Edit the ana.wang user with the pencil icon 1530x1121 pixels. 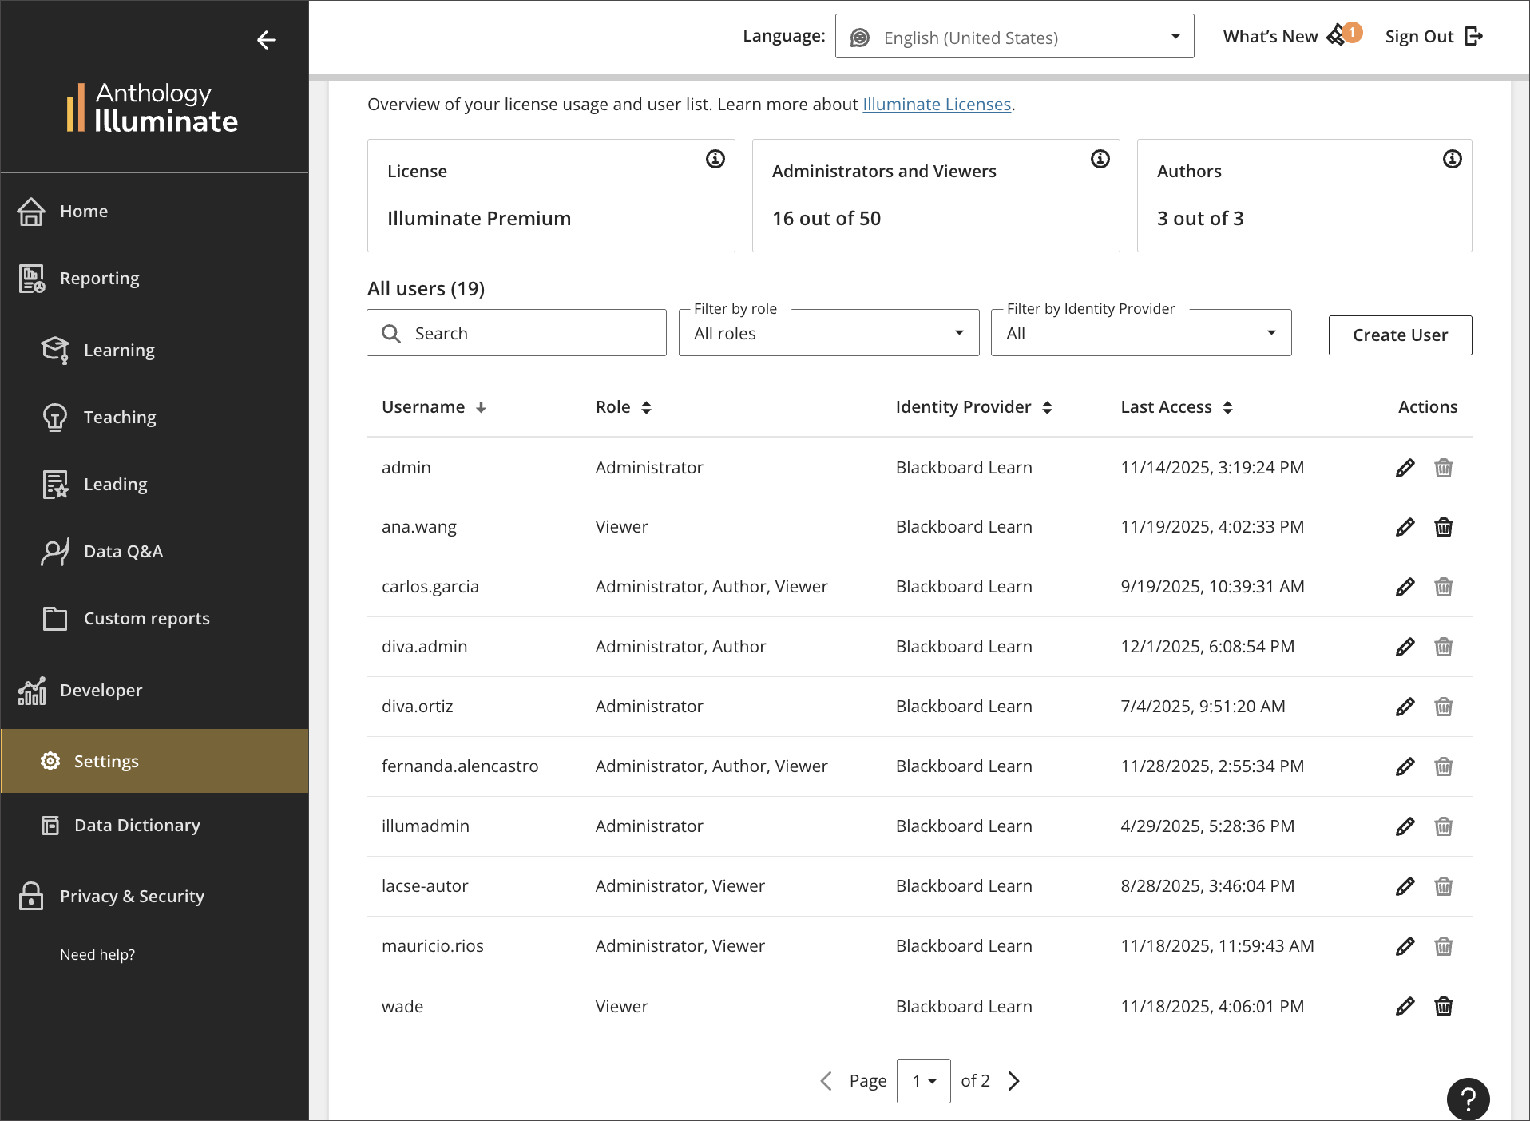[x=1404, y=526]
